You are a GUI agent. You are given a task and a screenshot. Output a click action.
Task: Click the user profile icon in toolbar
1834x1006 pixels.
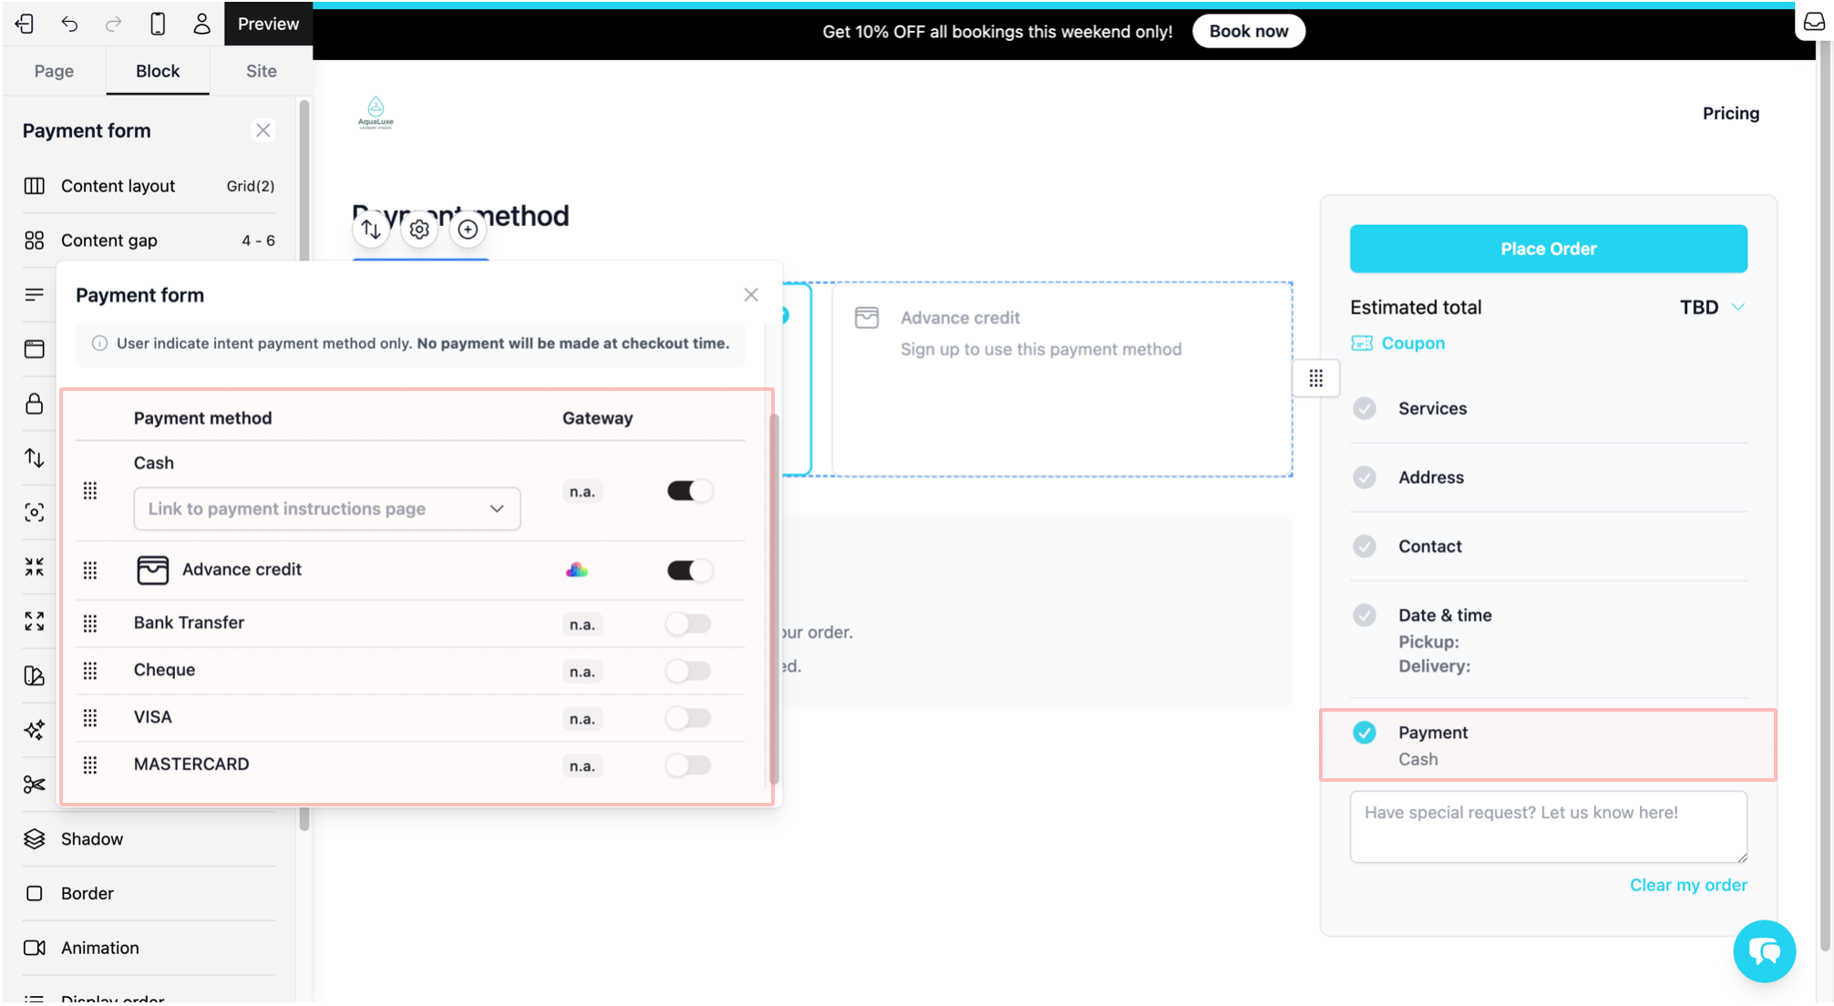201,24
